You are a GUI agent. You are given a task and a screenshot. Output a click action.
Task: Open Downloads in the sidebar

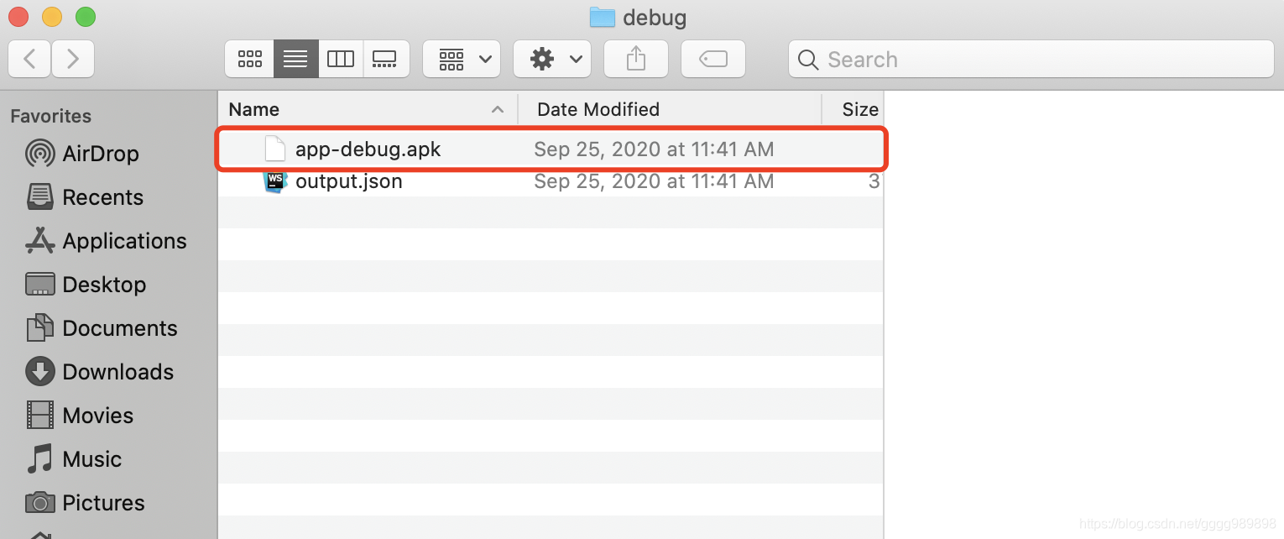[x=100, y=372]
